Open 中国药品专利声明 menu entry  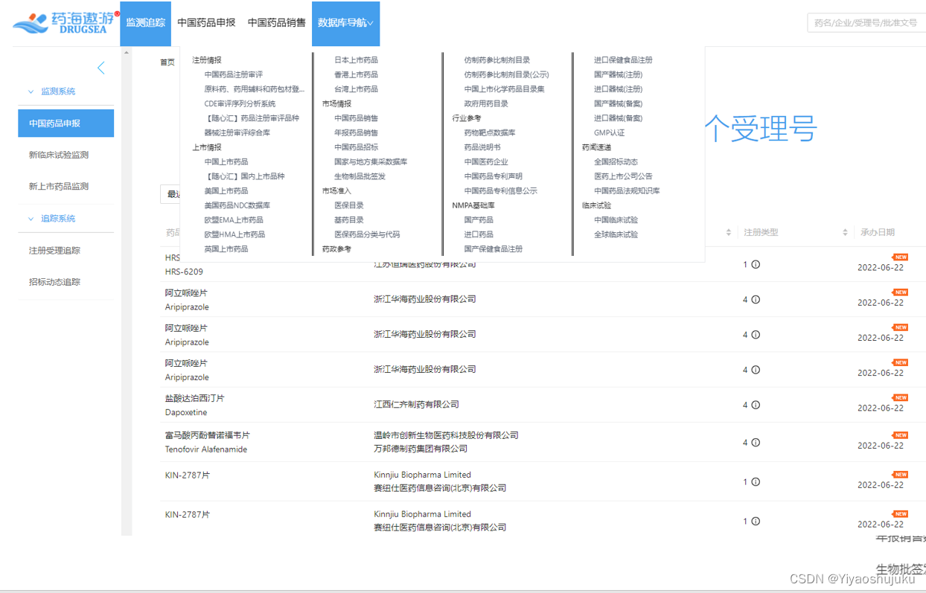493,176
